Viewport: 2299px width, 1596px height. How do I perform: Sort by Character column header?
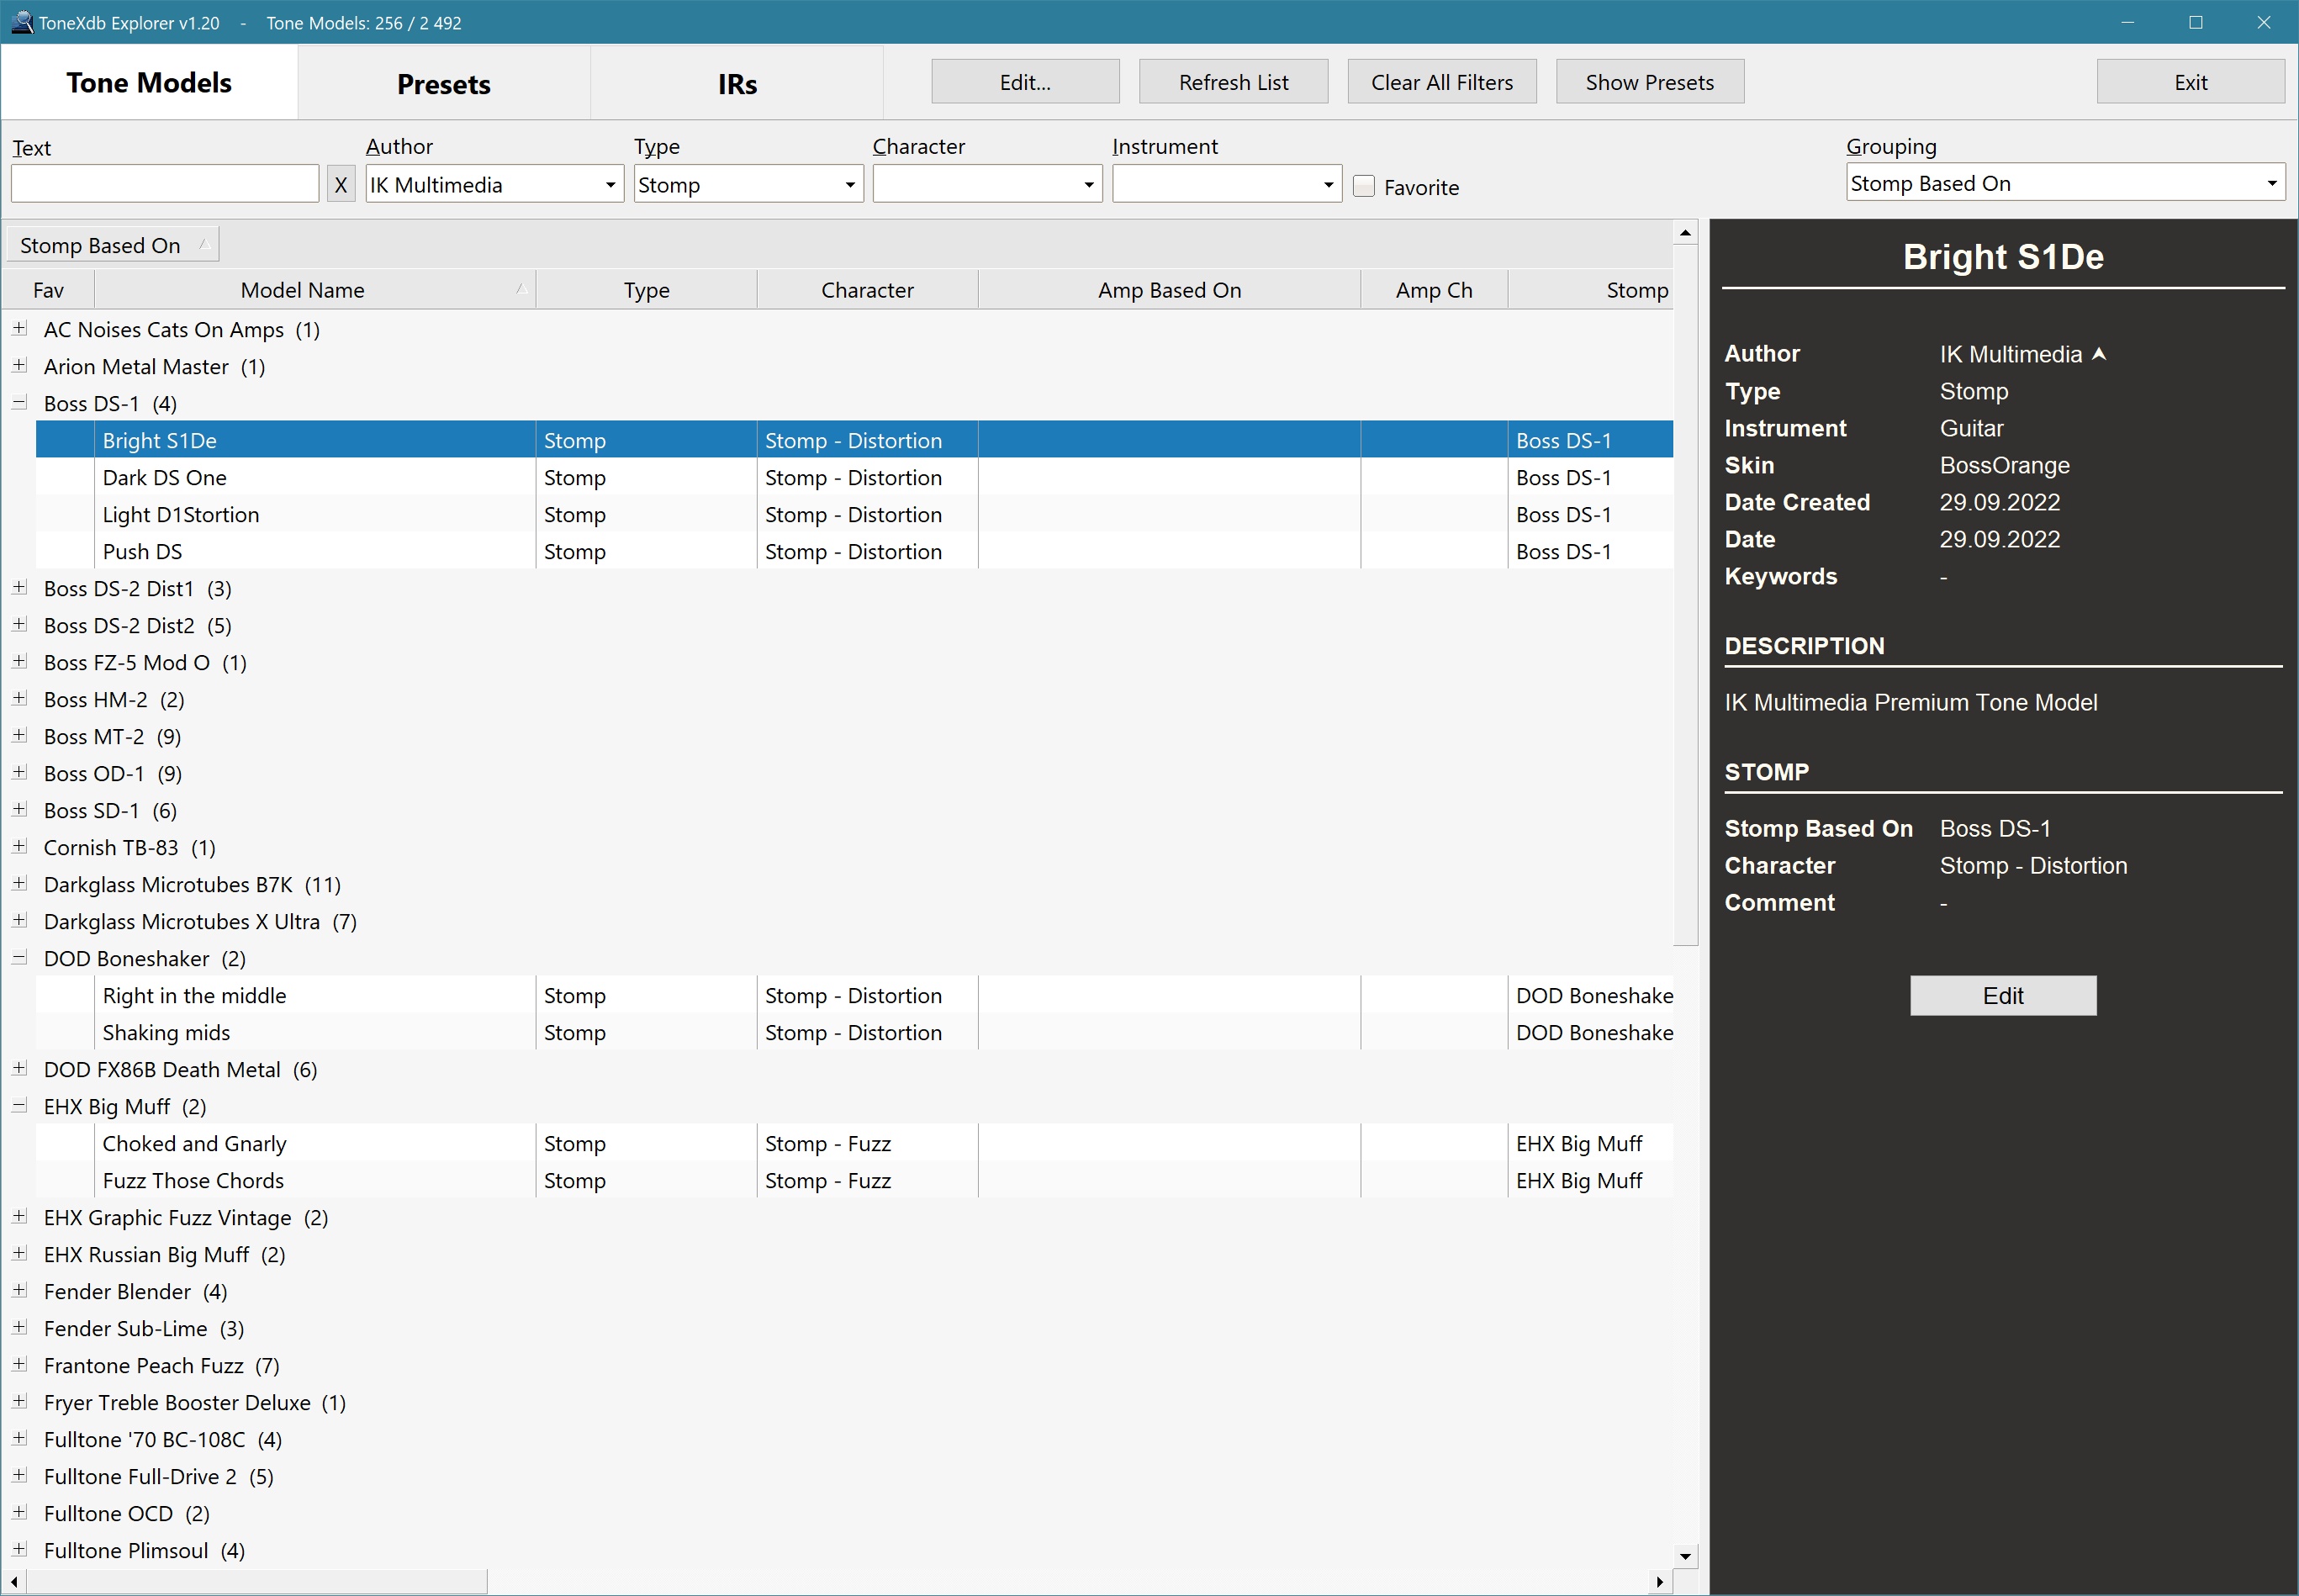[x=867, y=290]
